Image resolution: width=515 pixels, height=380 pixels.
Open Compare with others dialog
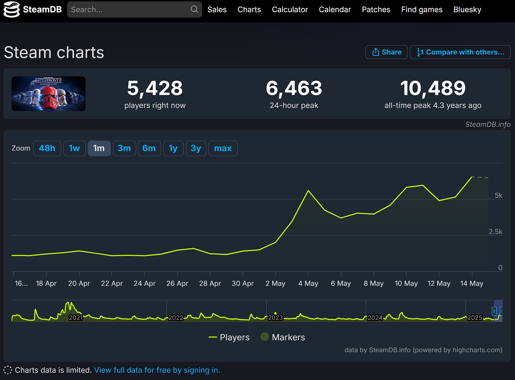pyautogui.click(x=460, y=52)
